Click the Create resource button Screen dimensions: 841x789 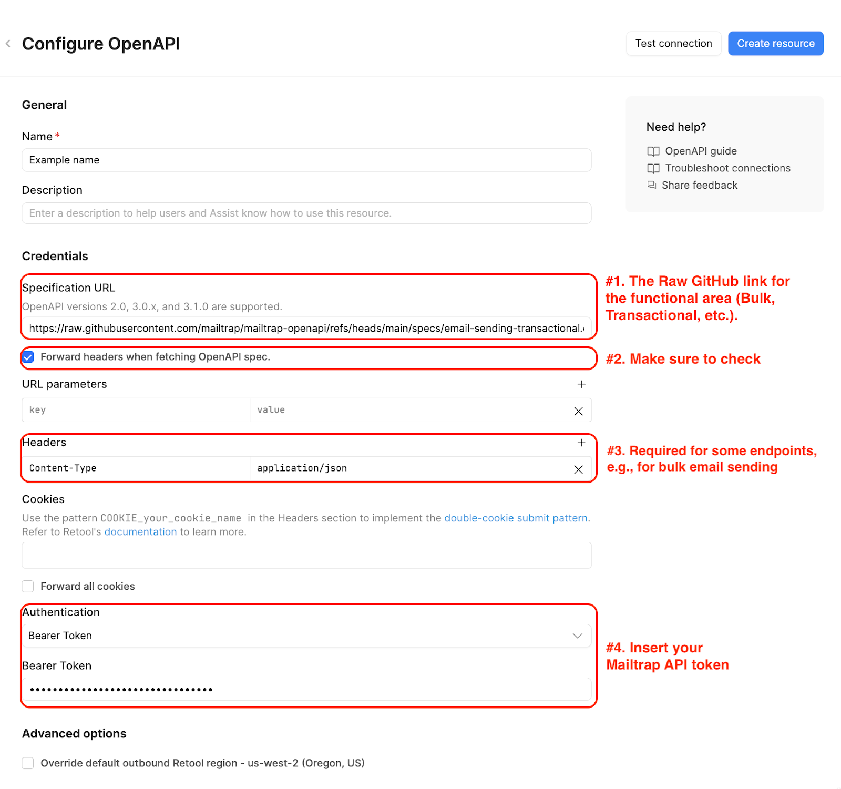(775, 44)
